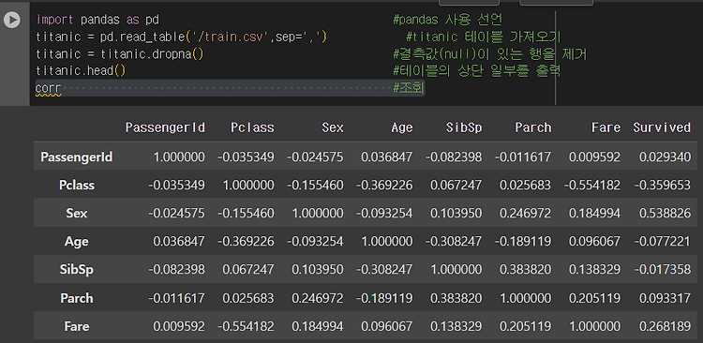
Task: Click the -0.369226 value in Age row
Action: [x=246, y=241]
